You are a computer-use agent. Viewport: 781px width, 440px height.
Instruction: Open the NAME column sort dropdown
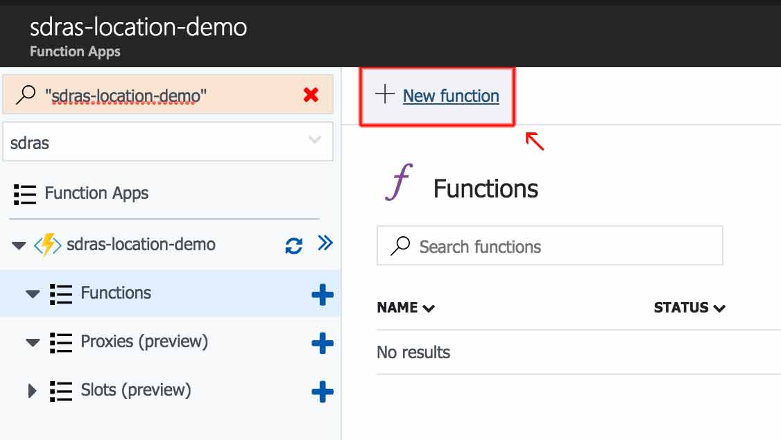[428, 308]
